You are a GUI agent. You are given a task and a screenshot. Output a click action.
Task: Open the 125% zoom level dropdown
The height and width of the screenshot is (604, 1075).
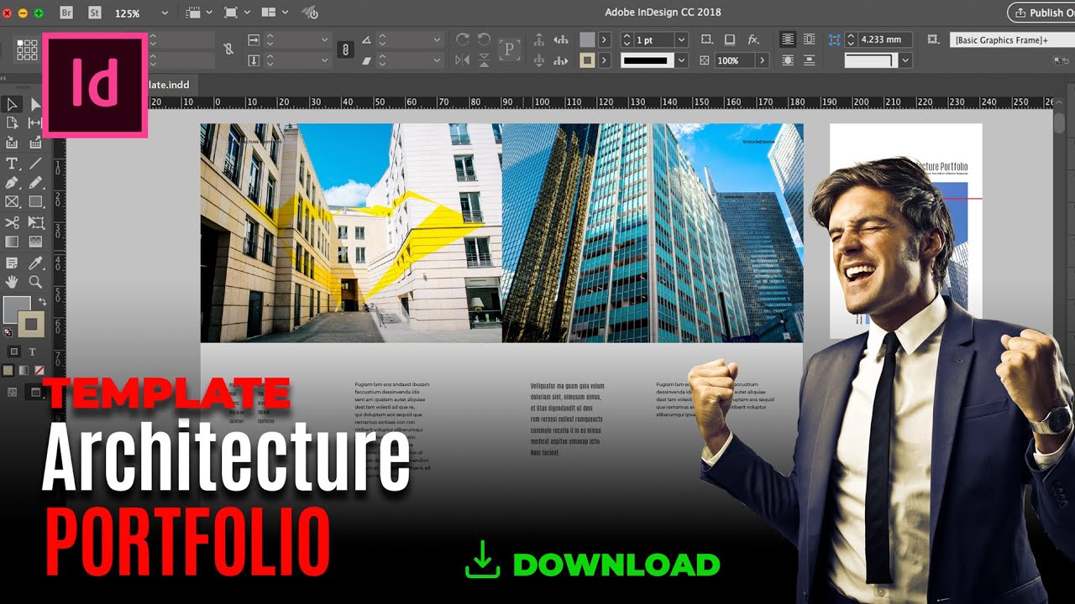tap(165, 13)
